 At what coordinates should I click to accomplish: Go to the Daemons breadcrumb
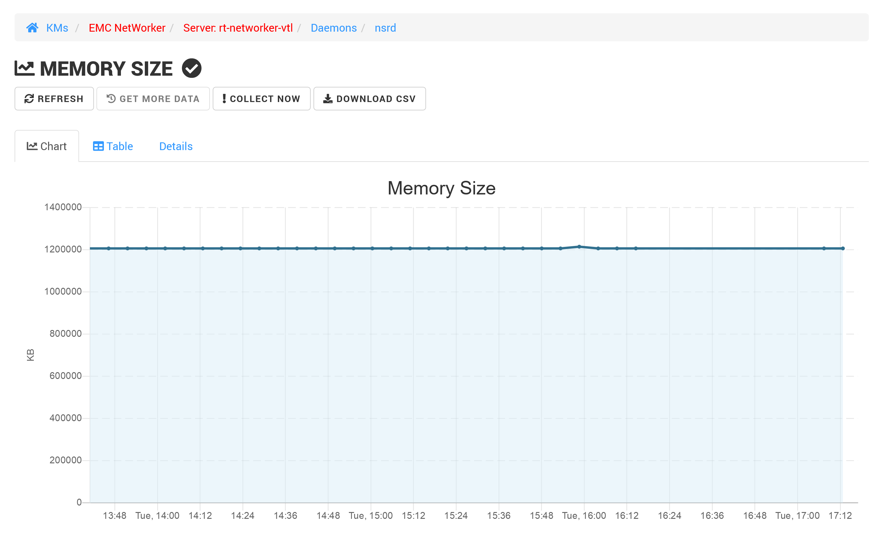click(333, 28)
